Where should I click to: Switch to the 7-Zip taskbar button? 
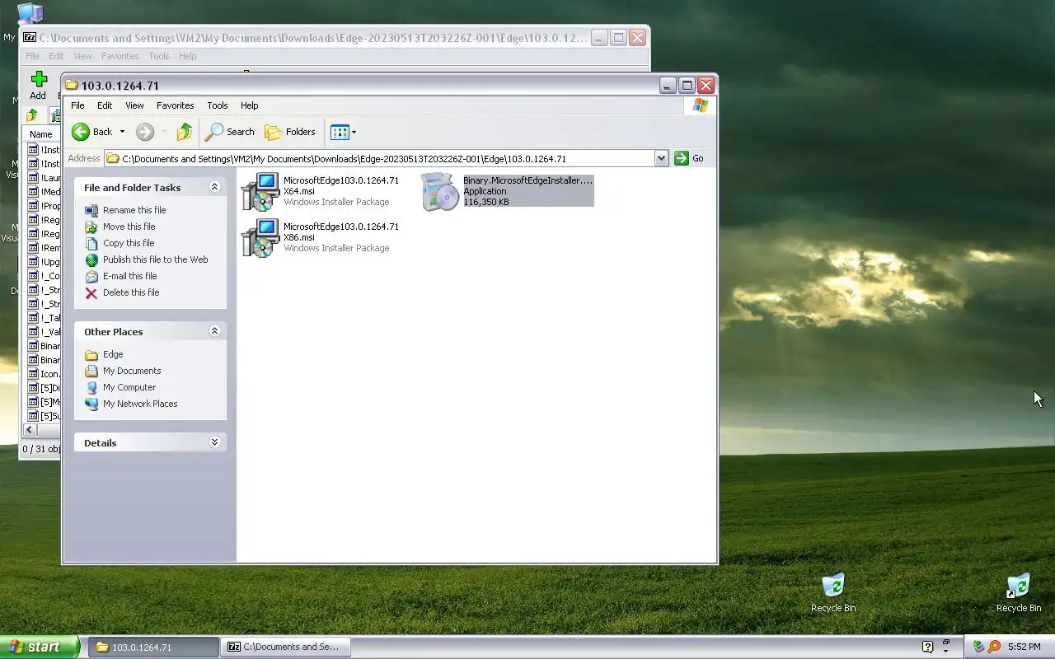[285, 647]
